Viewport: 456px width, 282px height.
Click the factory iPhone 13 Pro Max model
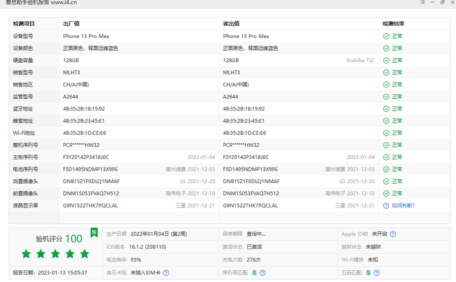pos(86,36)
